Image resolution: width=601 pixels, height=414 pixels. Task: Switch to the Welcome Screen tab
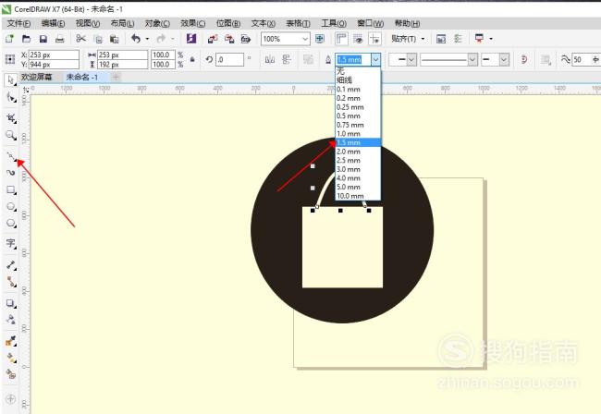36,77
